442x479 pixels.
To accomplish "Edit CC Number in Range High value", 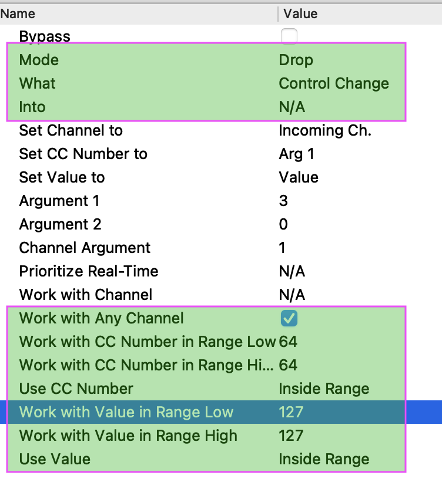I will coord(288,365).
